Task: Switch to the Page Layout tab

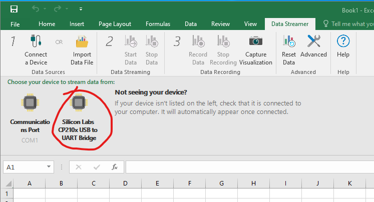Action: tap(115, 24)
